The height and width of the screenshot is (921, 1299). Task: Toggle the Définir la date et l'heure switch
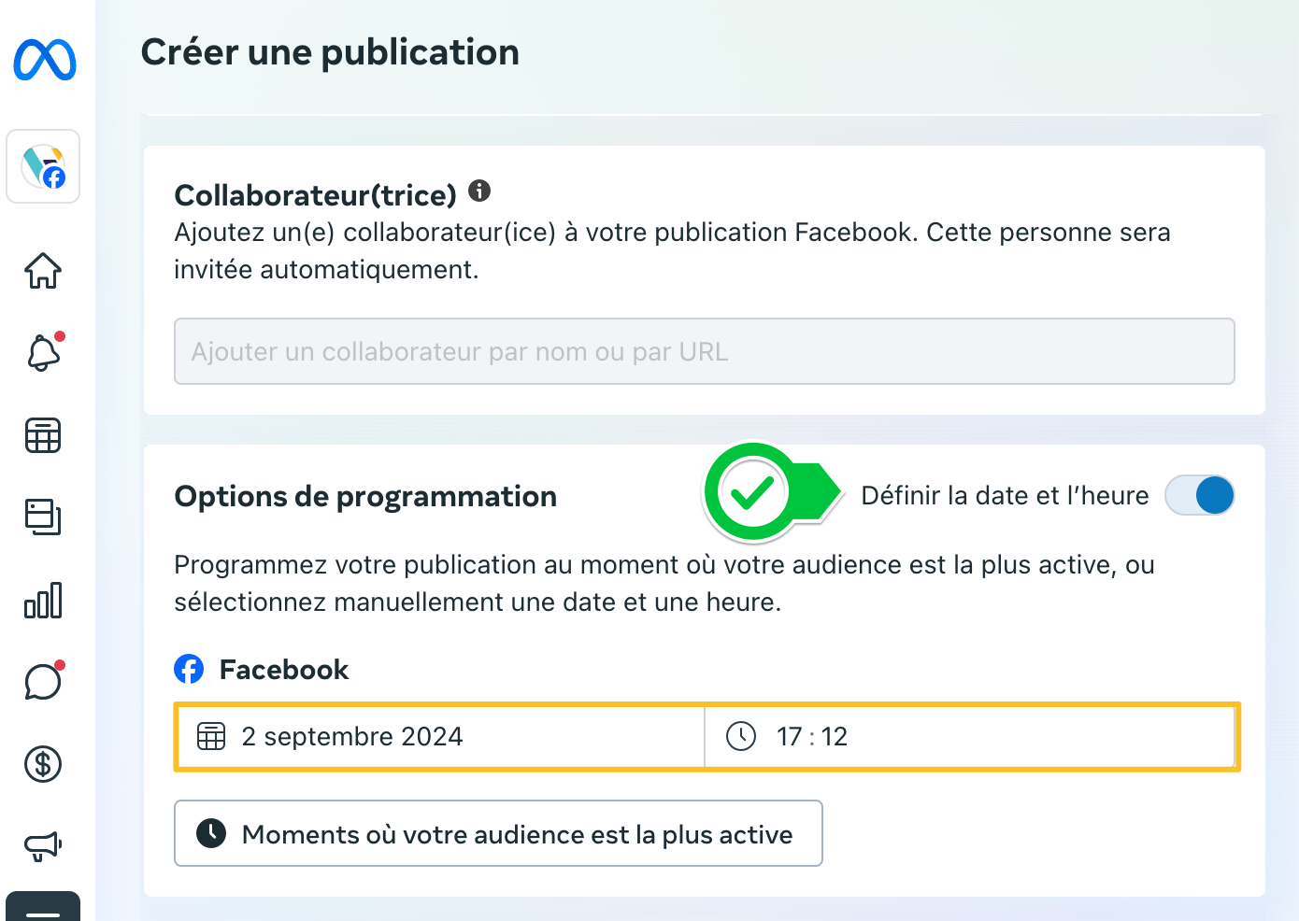[1200, 495]
